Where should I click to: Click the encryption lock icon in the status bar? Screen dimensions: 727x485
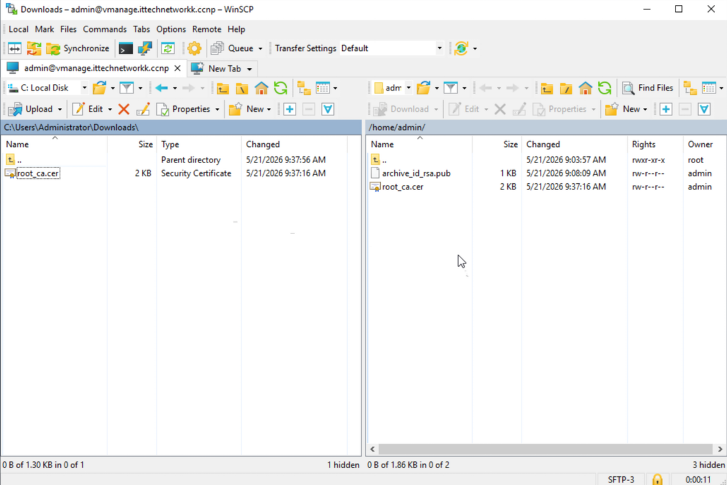657,479
